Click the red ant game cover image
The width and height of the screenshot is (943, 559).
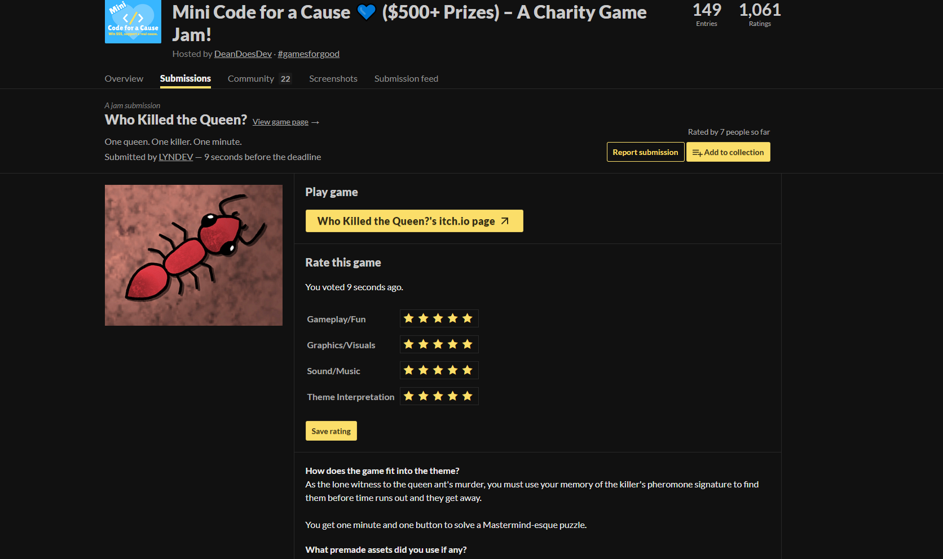pos(193,255)
